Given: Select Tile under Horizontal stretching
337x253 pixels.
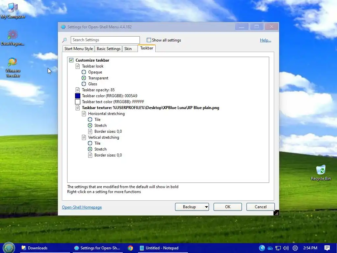Looking at the screenshot, I should tap(90, 120).
